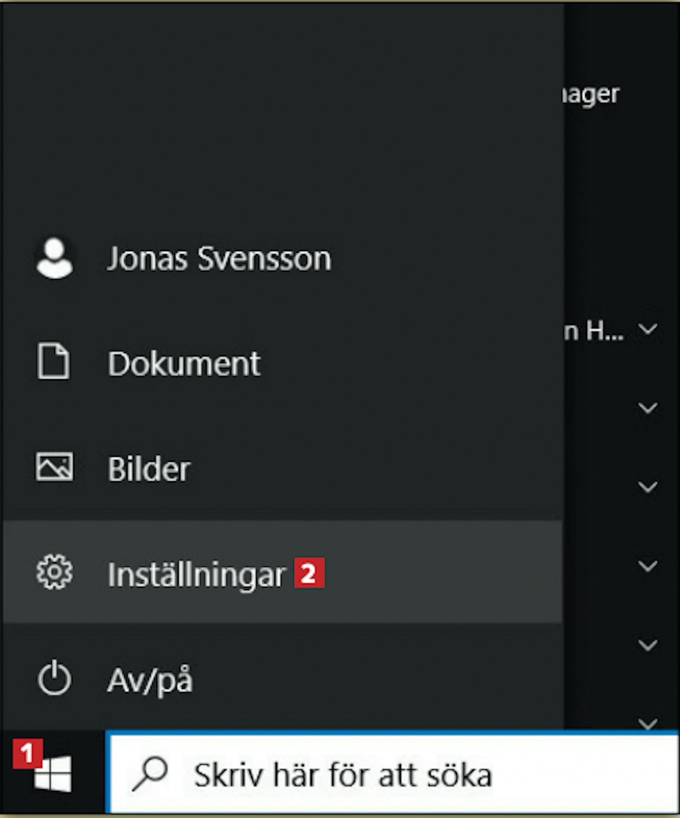The height and width of the screenshot is (818, 680).
Task: Click the Av/på power icon
Action: pos(54,678)
